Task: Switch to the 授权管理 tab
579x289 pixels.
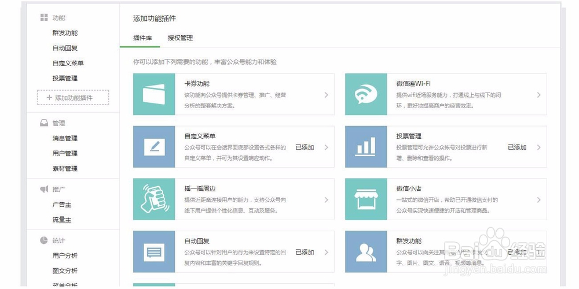Action: tap(180, 38)
